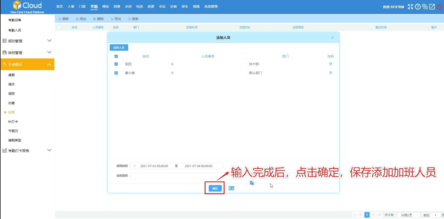The width and height of the screenshot is (444, 219).
Task: Open the help question-mark icon
Action: tap(418, 7)
